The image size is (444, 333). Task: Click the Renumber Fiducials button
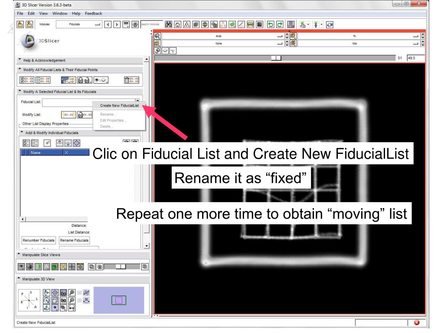(39, 240)
